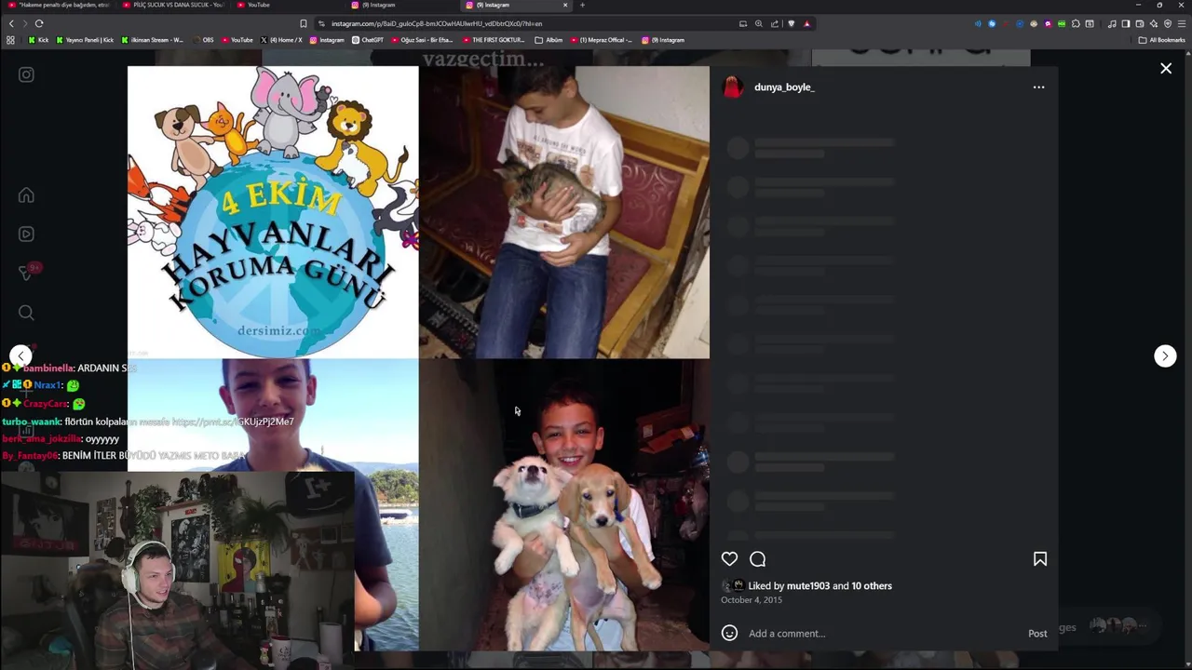This screenshot has height=670, width=1192.
Task: Open Brave Shields lion icon
Action: 792,23
